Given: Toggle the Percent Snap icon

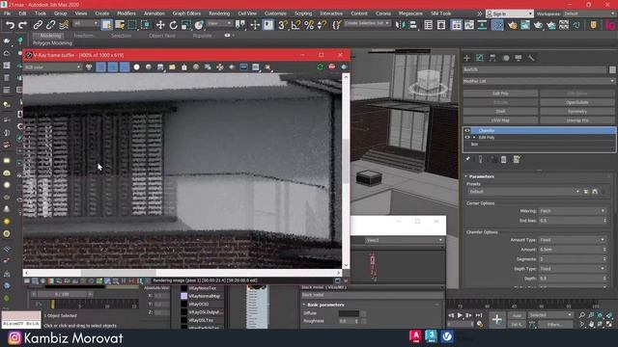Looking at the screenshot, I should 309,25.
